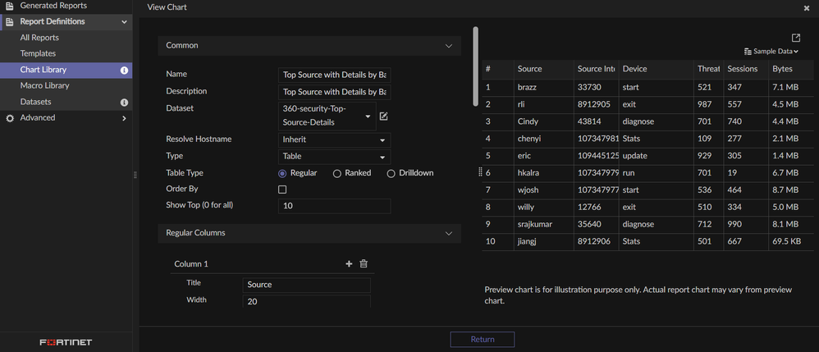Click Chart Library info badge icon

pos(125,71)
